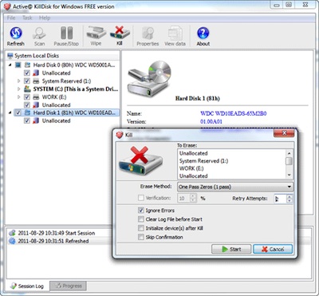Viewport: 319px width, 296px height.
Task: Click the Start Session log entry icon
Action: 12,233
